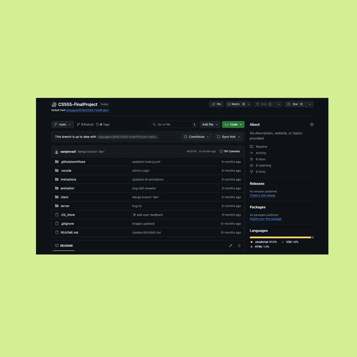Open the Activity link in About
The height and width of the screenshot is (357, 357).
pos(258,153)
